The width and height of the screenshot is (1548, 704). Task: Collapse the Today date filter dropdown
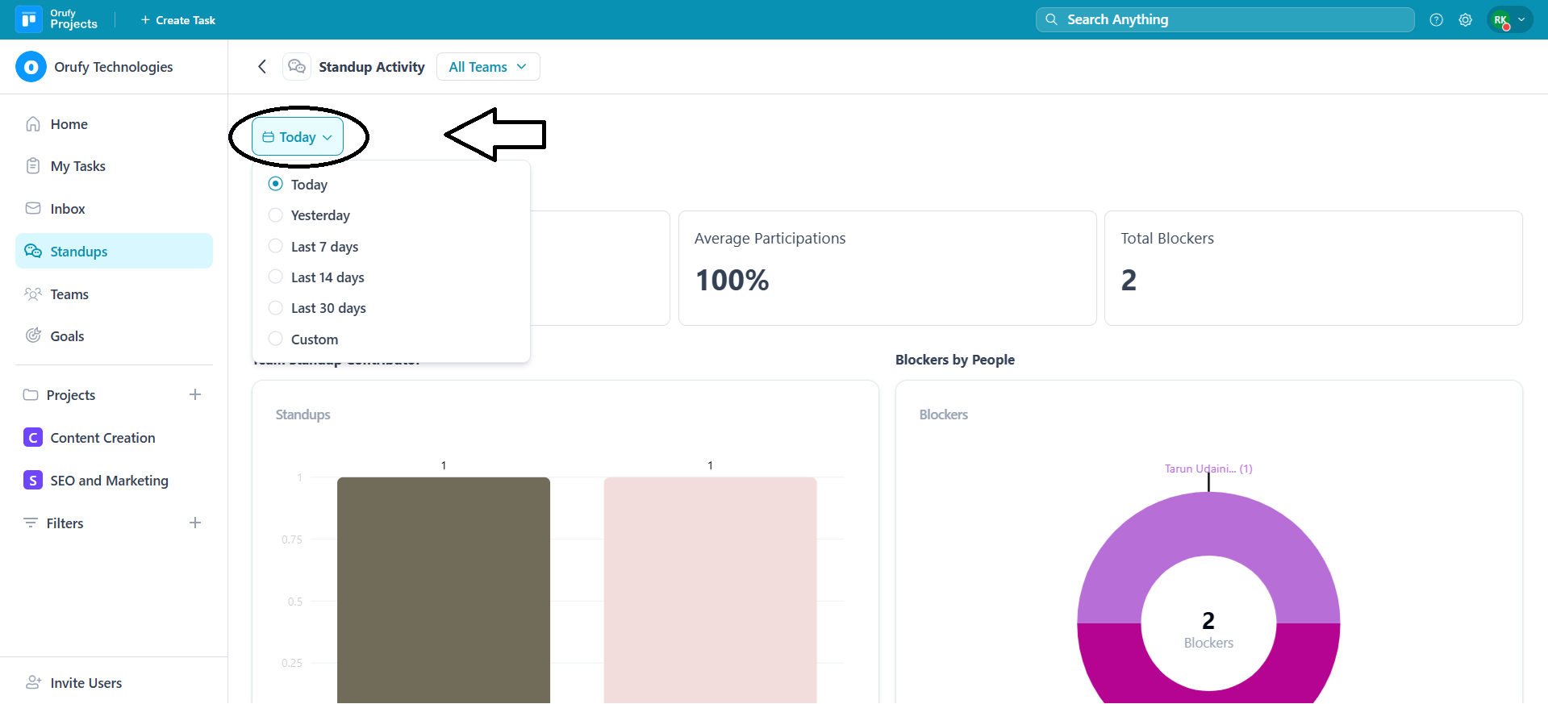pyautogui.click(x=297, y=137)
